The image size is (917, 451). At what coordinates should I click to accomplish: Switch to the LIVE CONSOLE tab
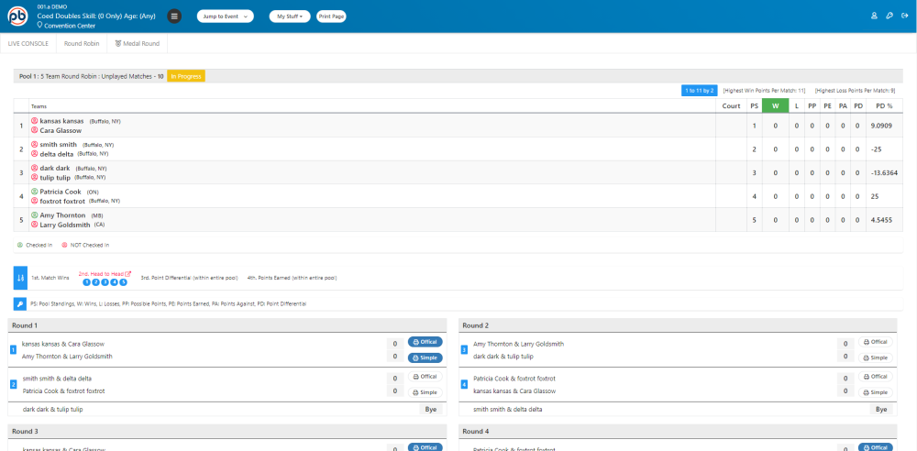28,44
